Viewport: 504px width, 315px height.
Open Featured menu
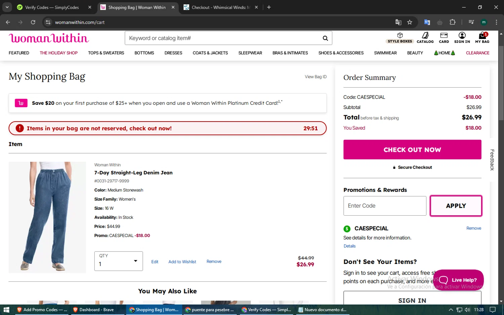point(19,53)
